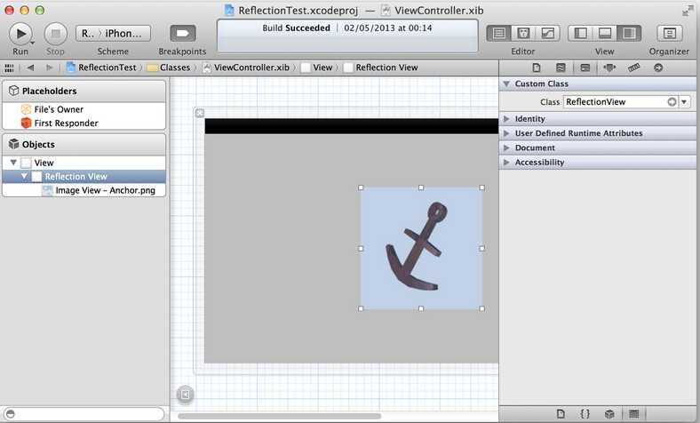Select First Responder placeholder
The width and height of the screenshot is (700, 423).
[x=84, y=123]
